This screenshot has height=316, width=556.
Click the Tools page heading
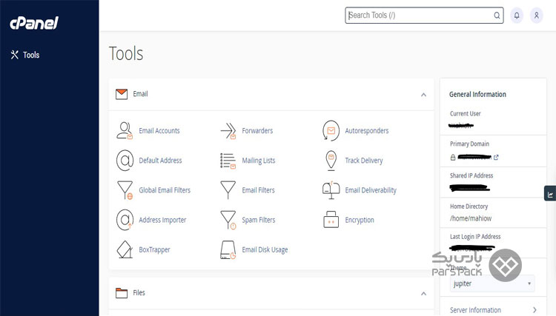pos(126,54)
